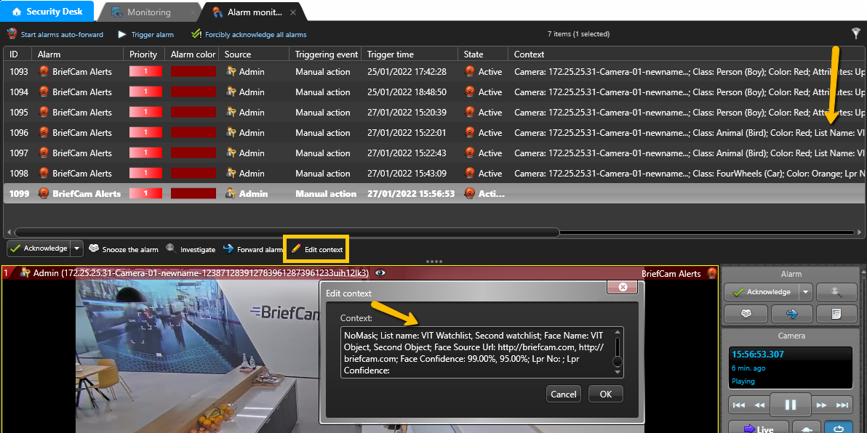Click the procedure checklist icon in Alarm panel
The height and width of the screenshot is (433, 867).
836,313
